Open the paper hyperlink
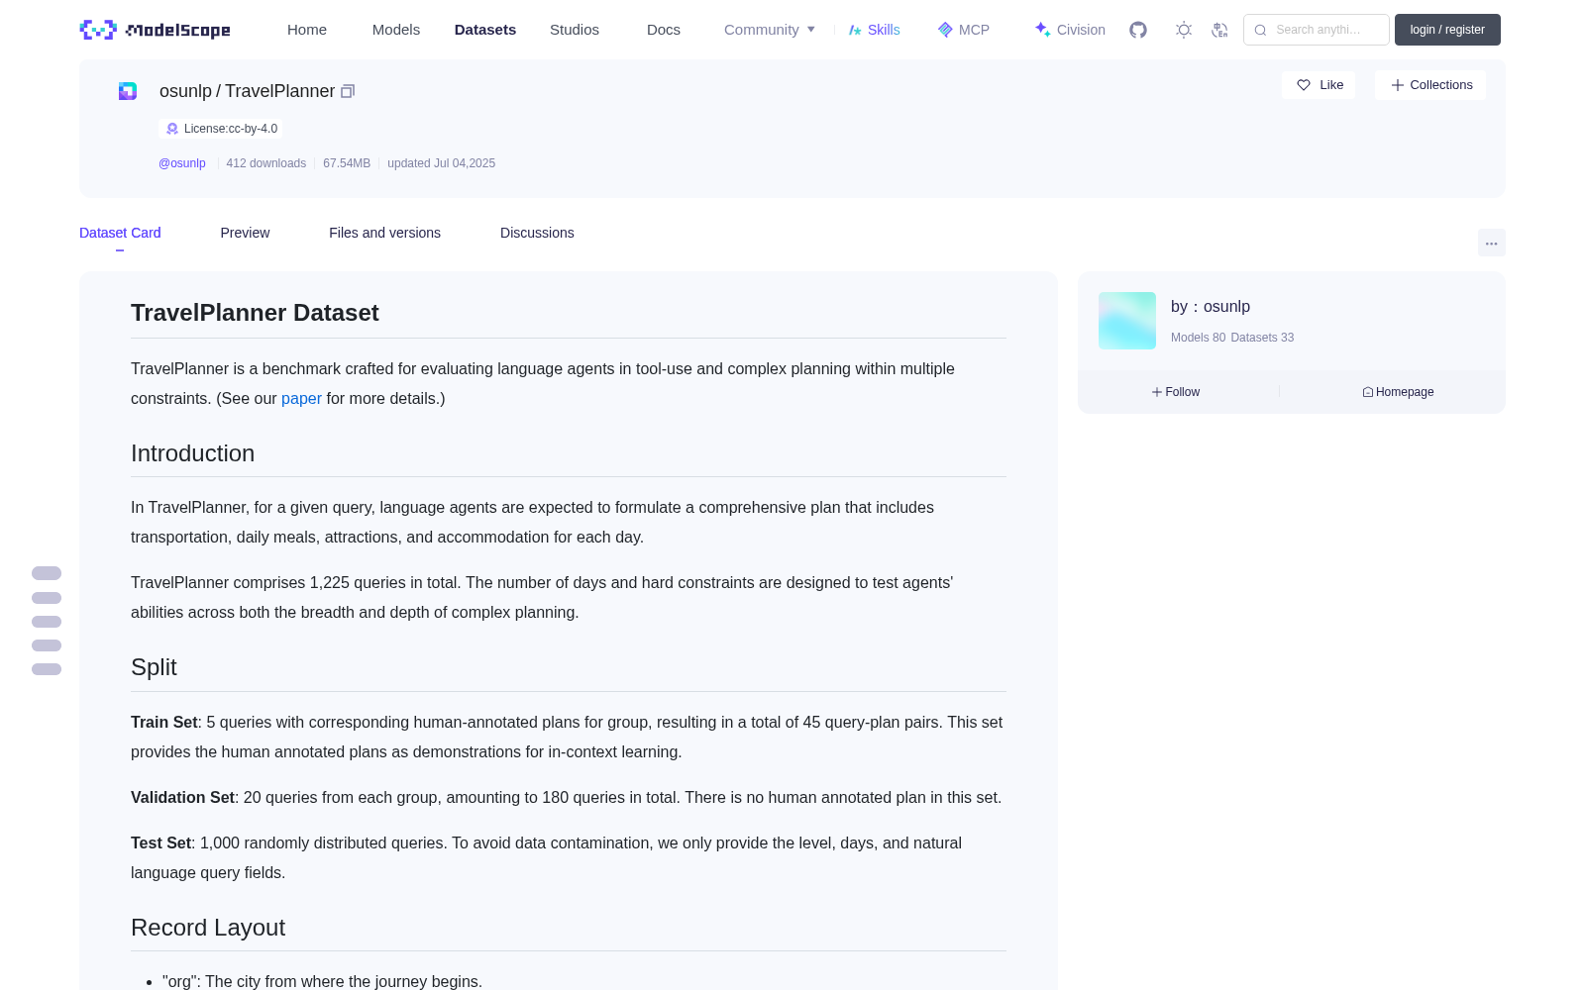 [301, 398]
